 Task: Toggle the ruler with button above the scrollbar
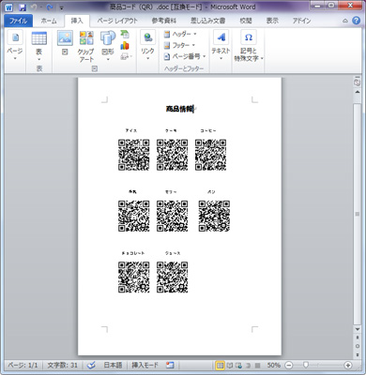pos(357,82)
